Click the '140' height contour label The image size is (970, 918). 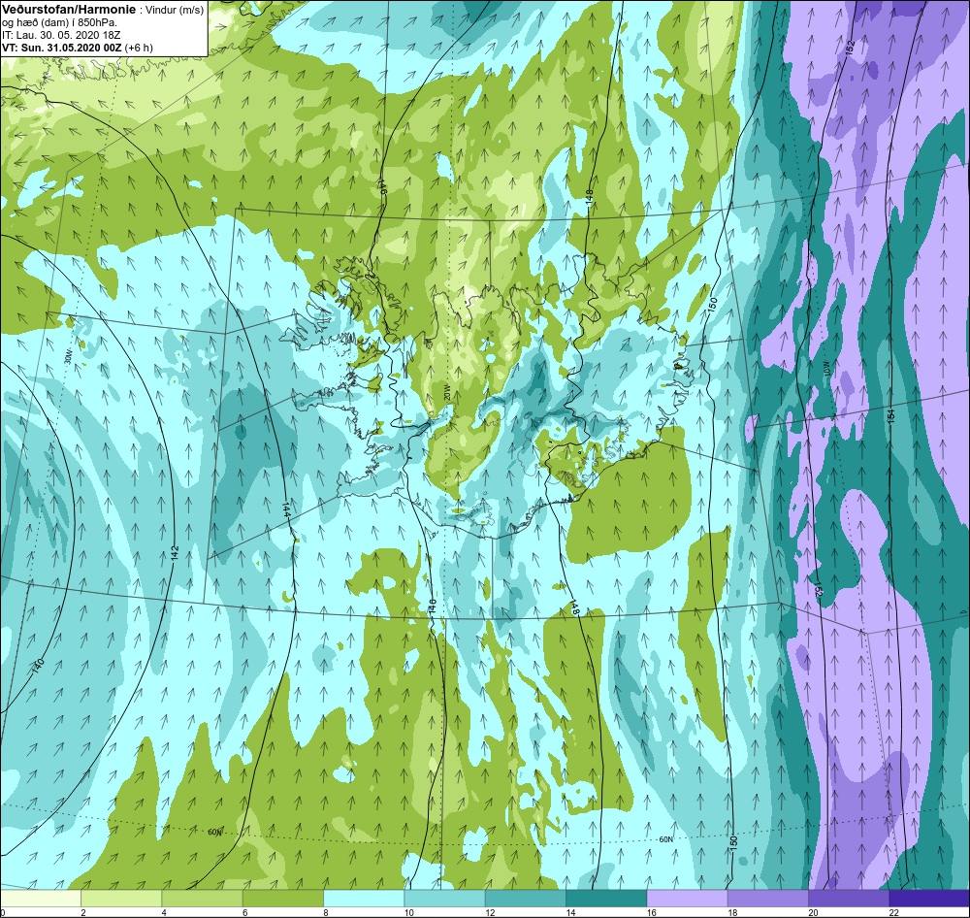tap(38, 666)
